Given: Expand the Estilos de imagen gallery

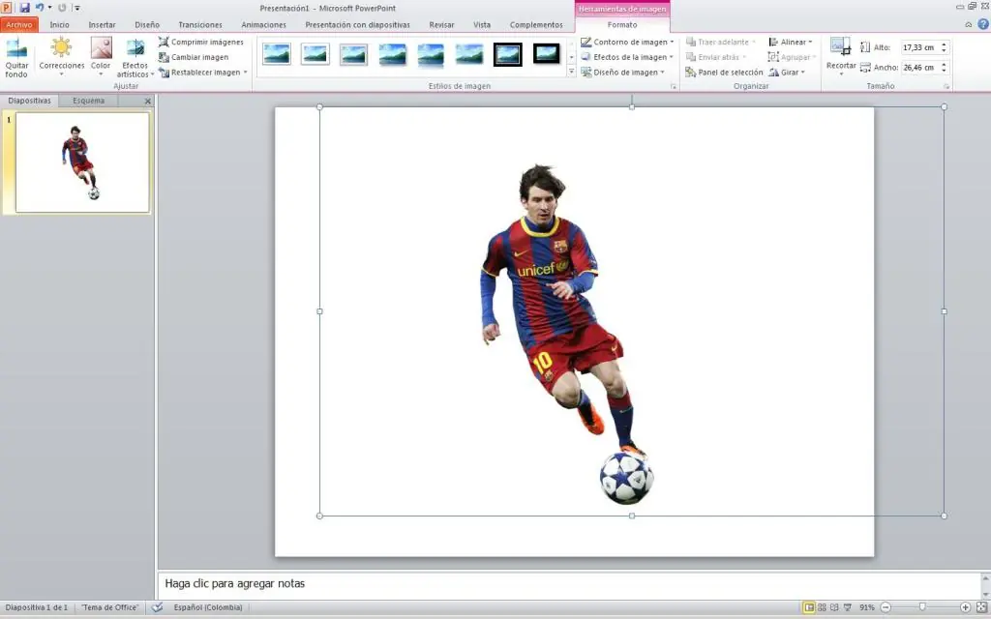Looking at the screenshot, I should click(571, 72).
